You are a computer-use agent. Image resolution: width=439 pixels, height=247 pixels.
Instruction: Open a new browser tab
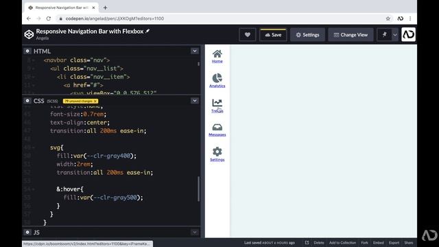click(105, 8)
